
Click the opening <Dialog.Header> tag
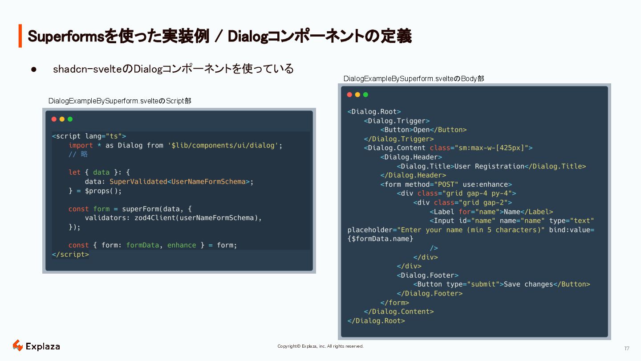tap(411, 157)
